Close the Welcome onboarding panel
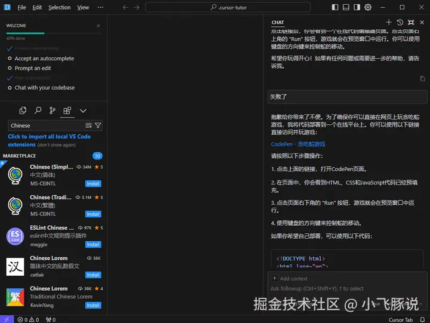Screen dimensions: 430x323 (98, 26)
